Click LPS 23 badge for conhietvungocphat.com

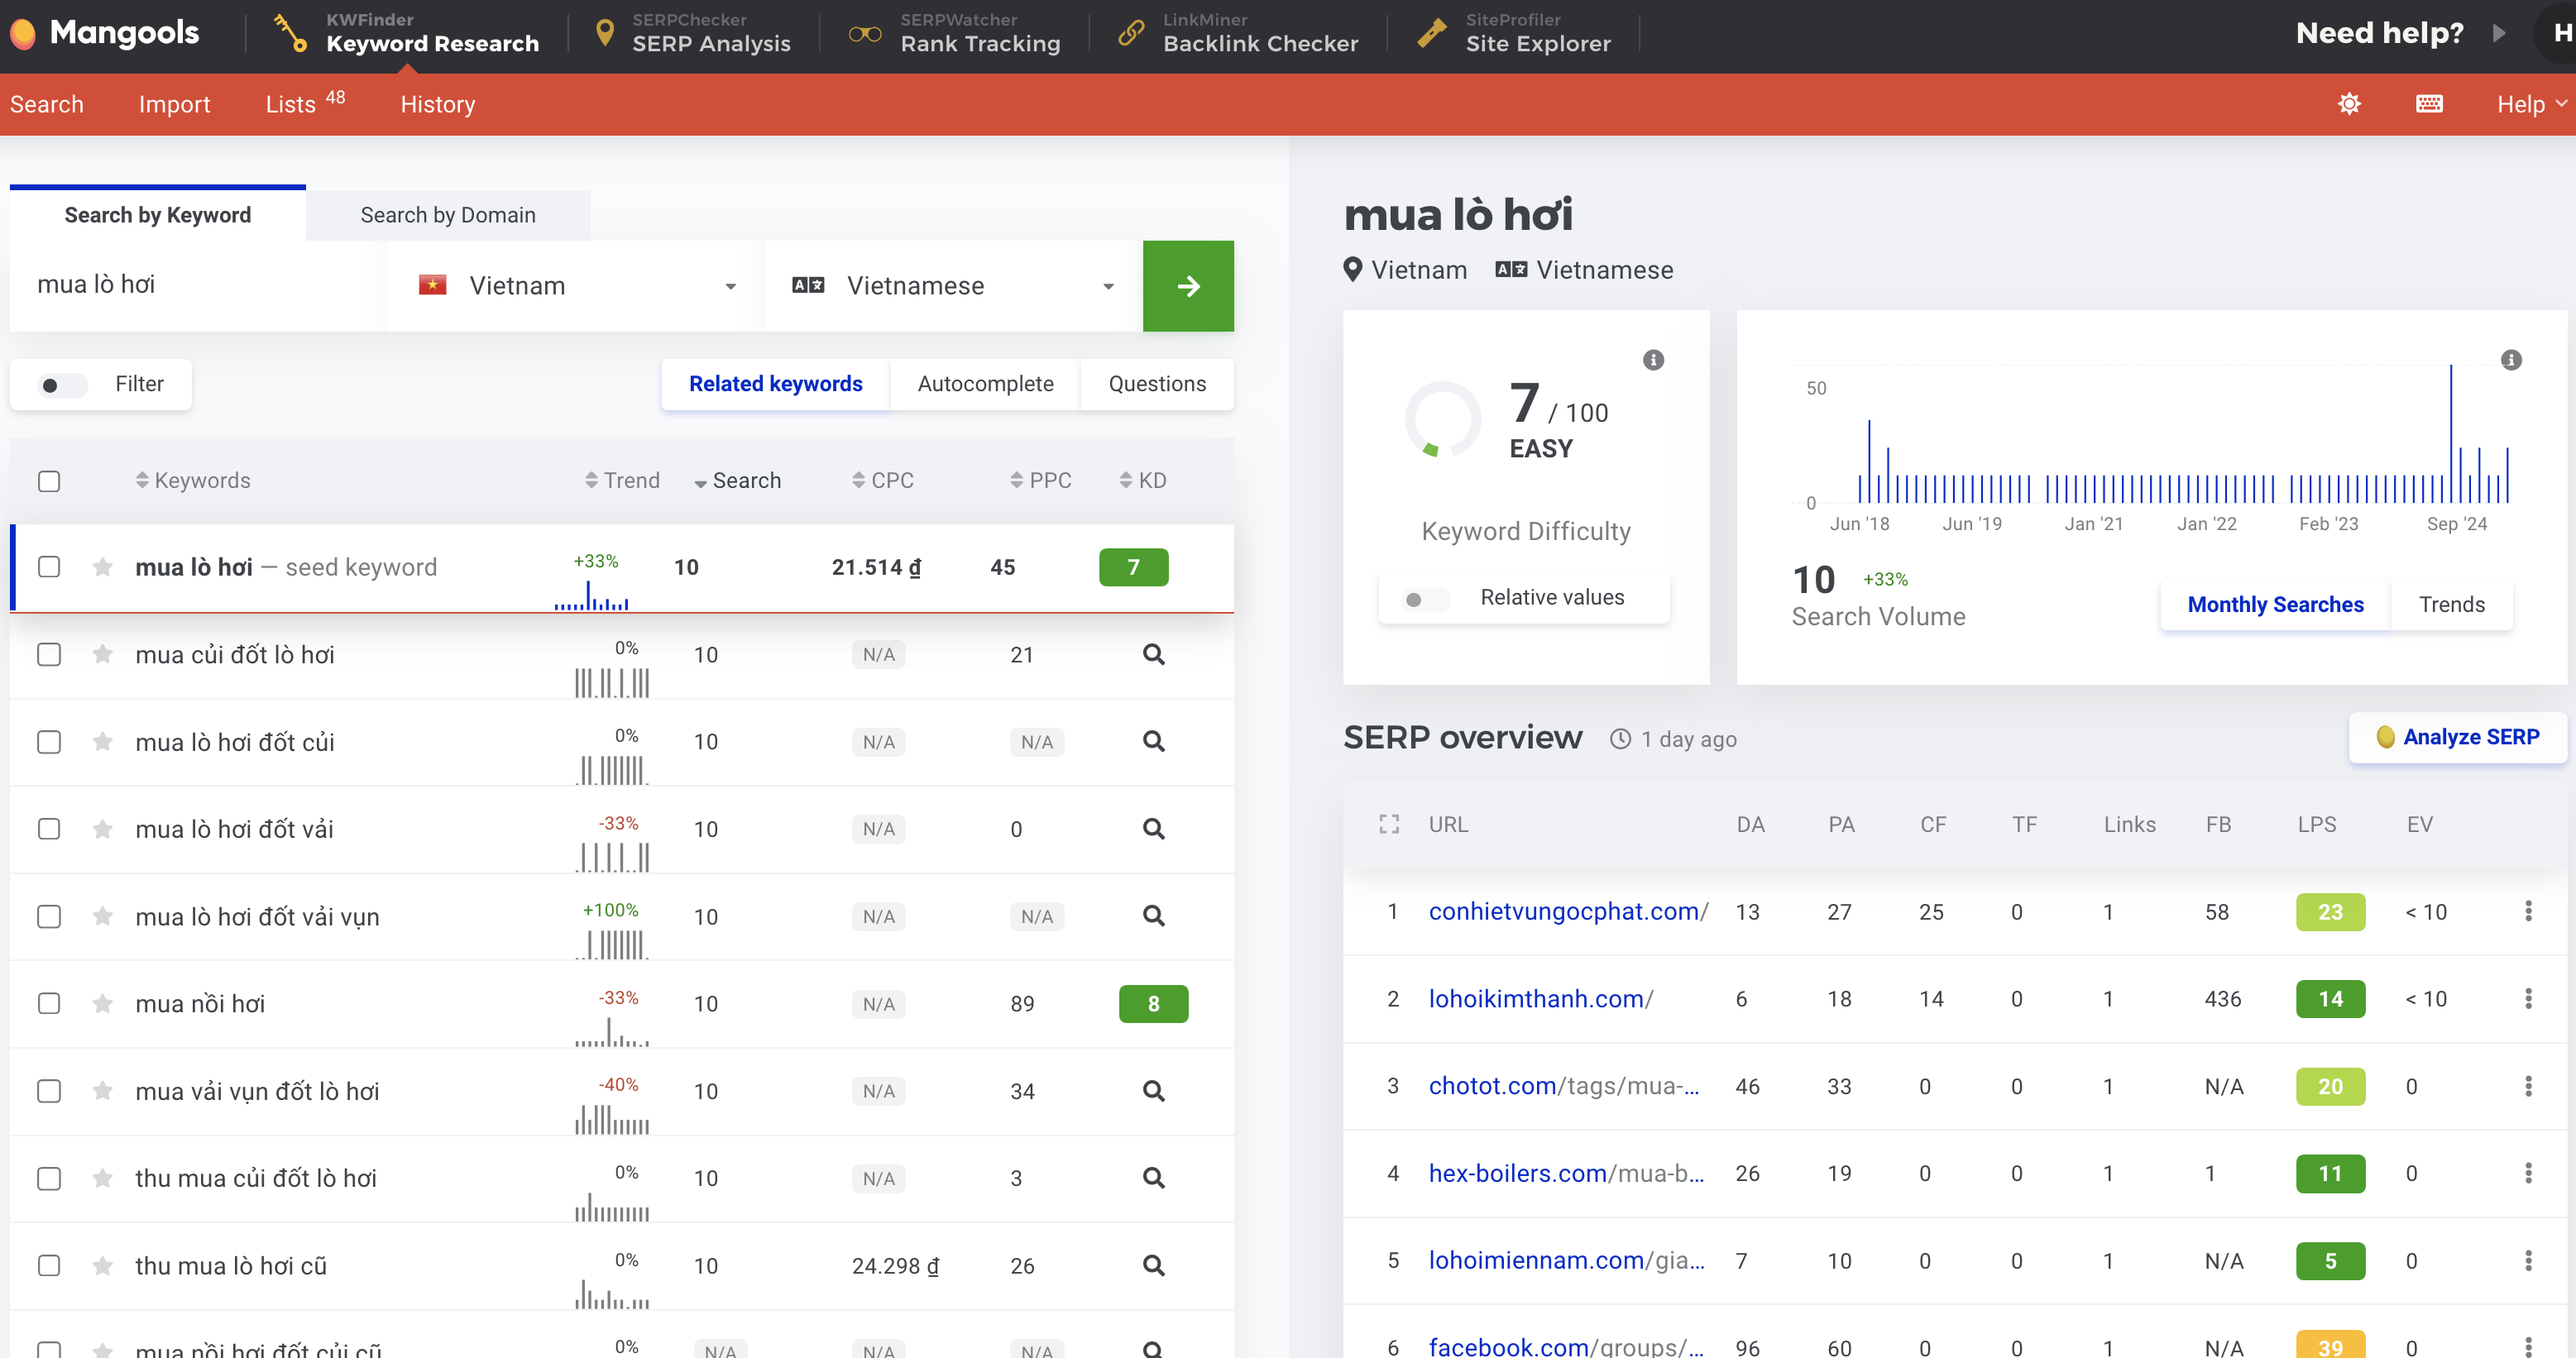click(x=2330, y=911)
